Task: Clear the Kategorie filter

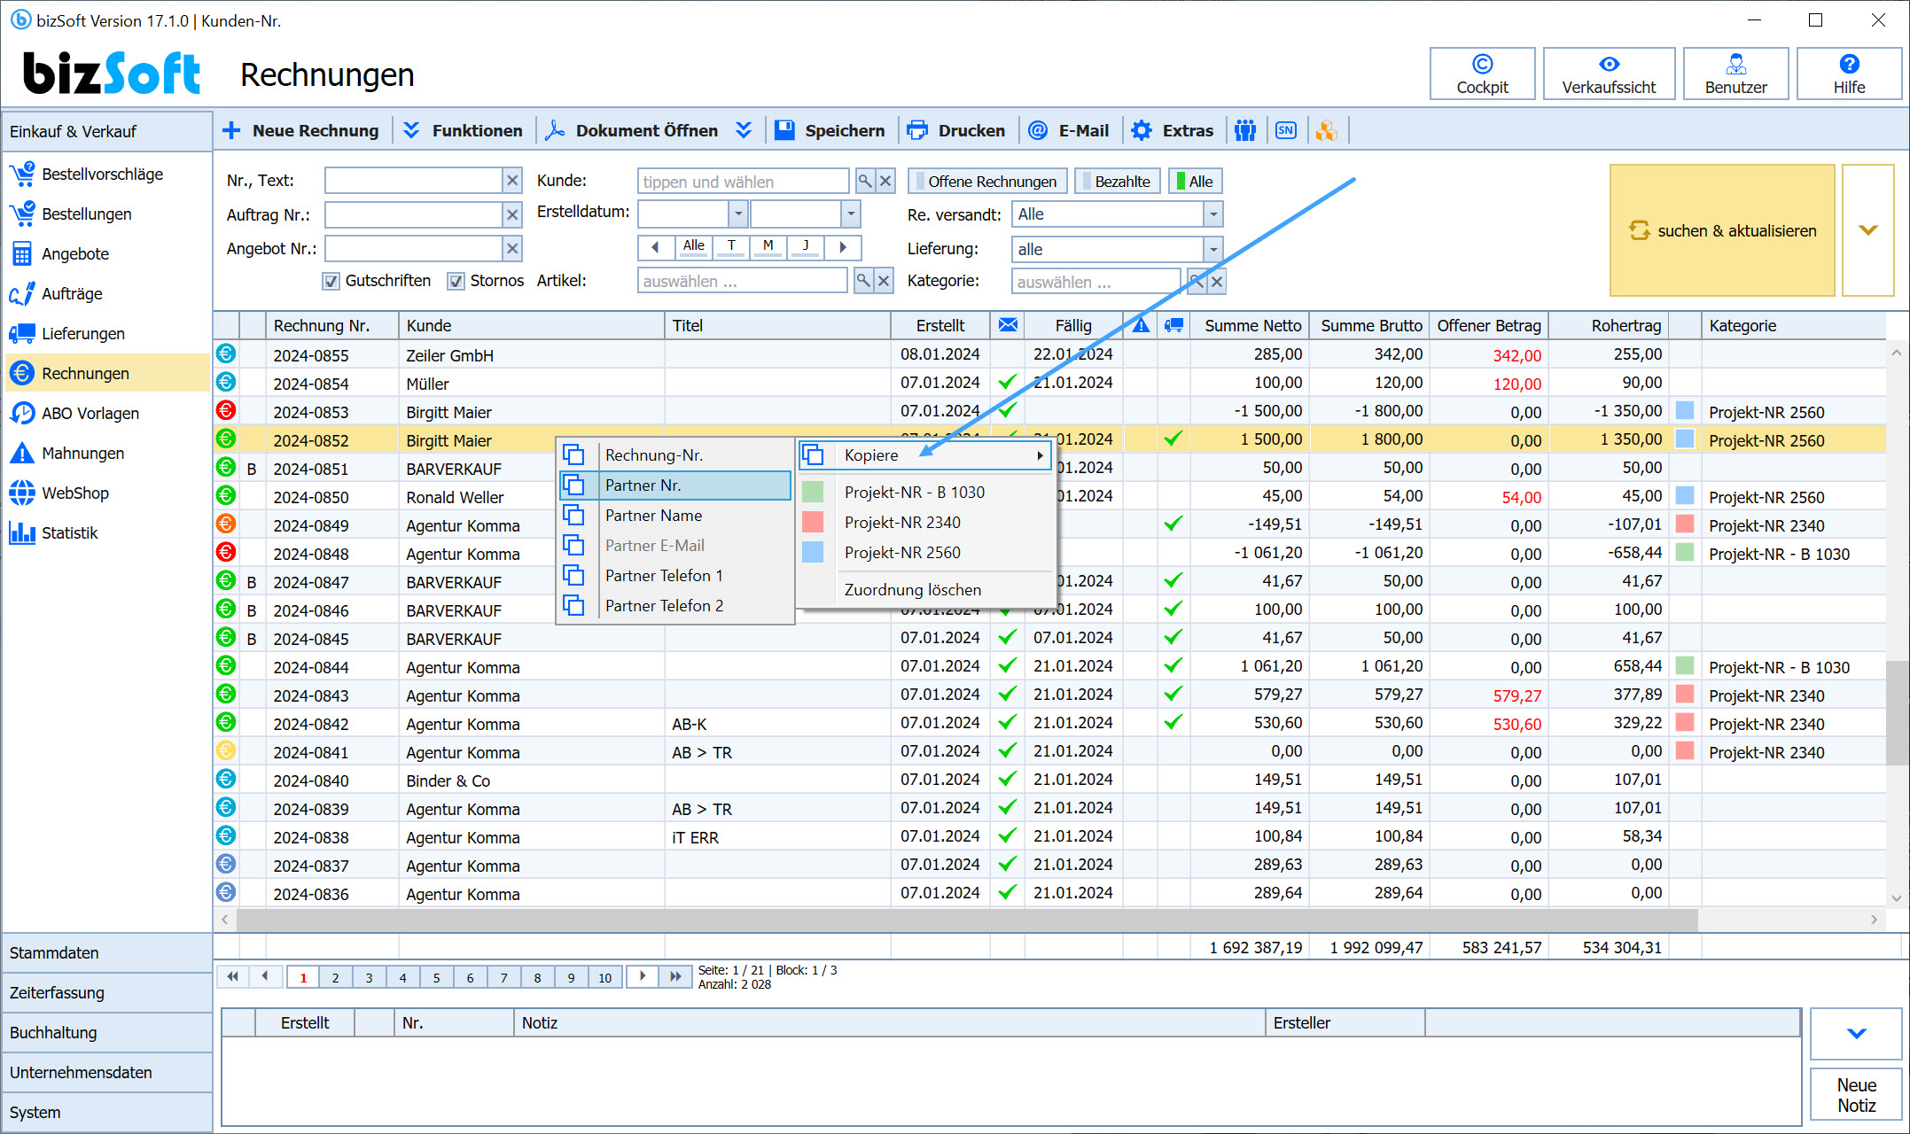Action: coord(1217,282)
